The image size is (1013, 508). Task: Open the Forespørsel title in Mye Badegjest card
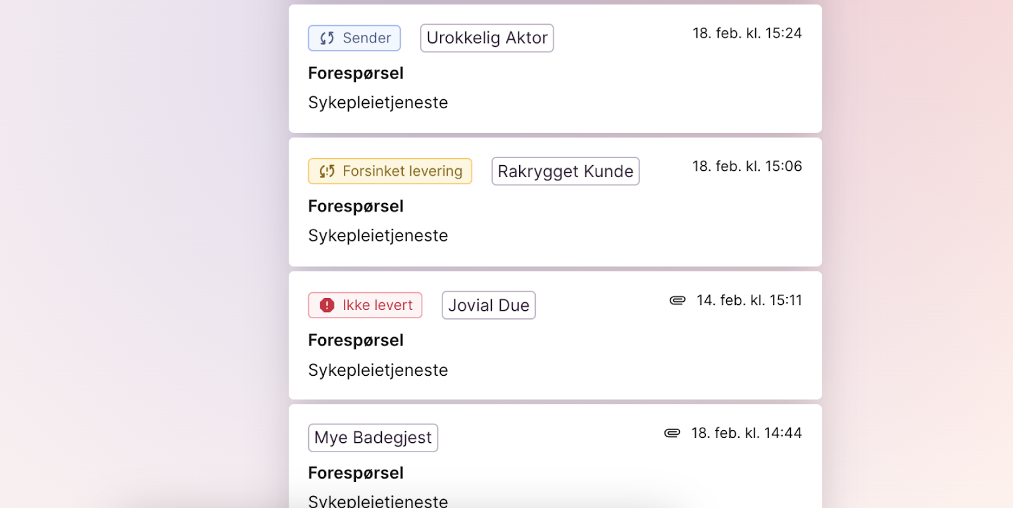(356, 473)
